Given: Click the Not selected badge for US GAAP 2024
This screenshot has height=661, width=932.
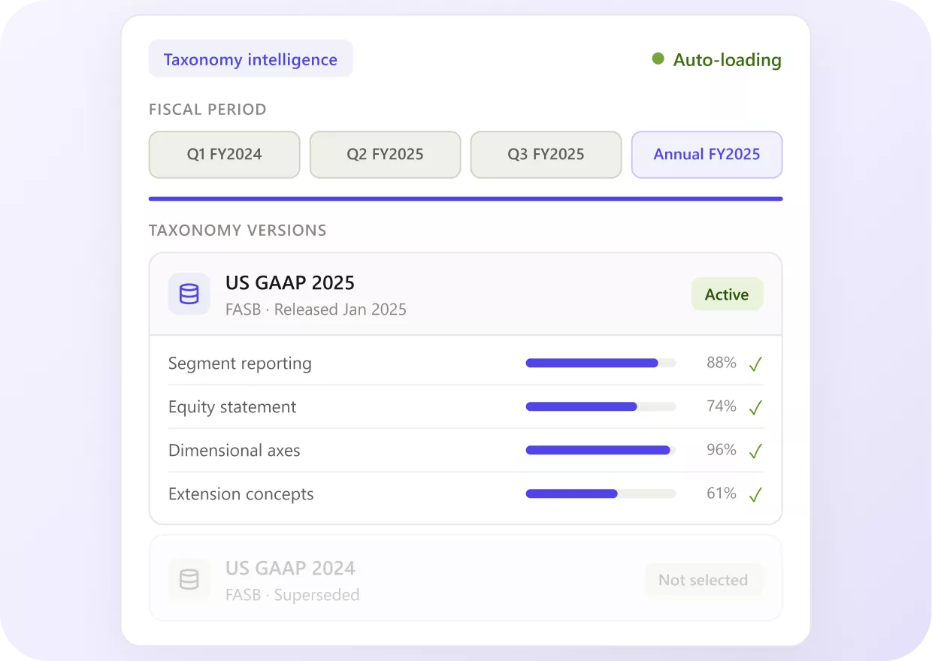Looking at the screenshot, I should pyautogui.click(x=704, y=580).
